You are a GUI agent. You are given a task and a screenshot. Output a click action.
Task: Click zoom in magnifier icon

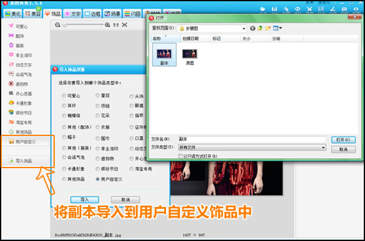click(107, 25)
